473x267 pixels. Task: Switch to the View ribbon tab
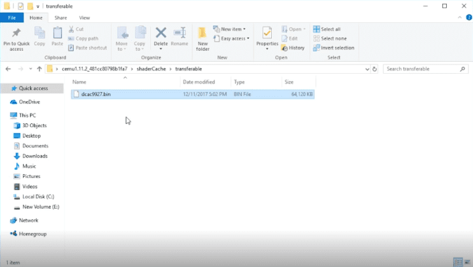tap(84, 18)
